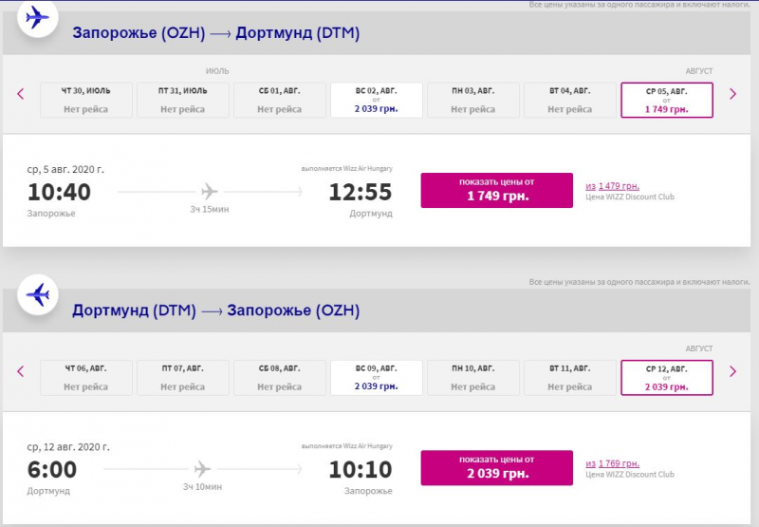The image size is (759, 527).
Task: Open the 1 479 грн. Discount Club link
Action: pos(612,186)
